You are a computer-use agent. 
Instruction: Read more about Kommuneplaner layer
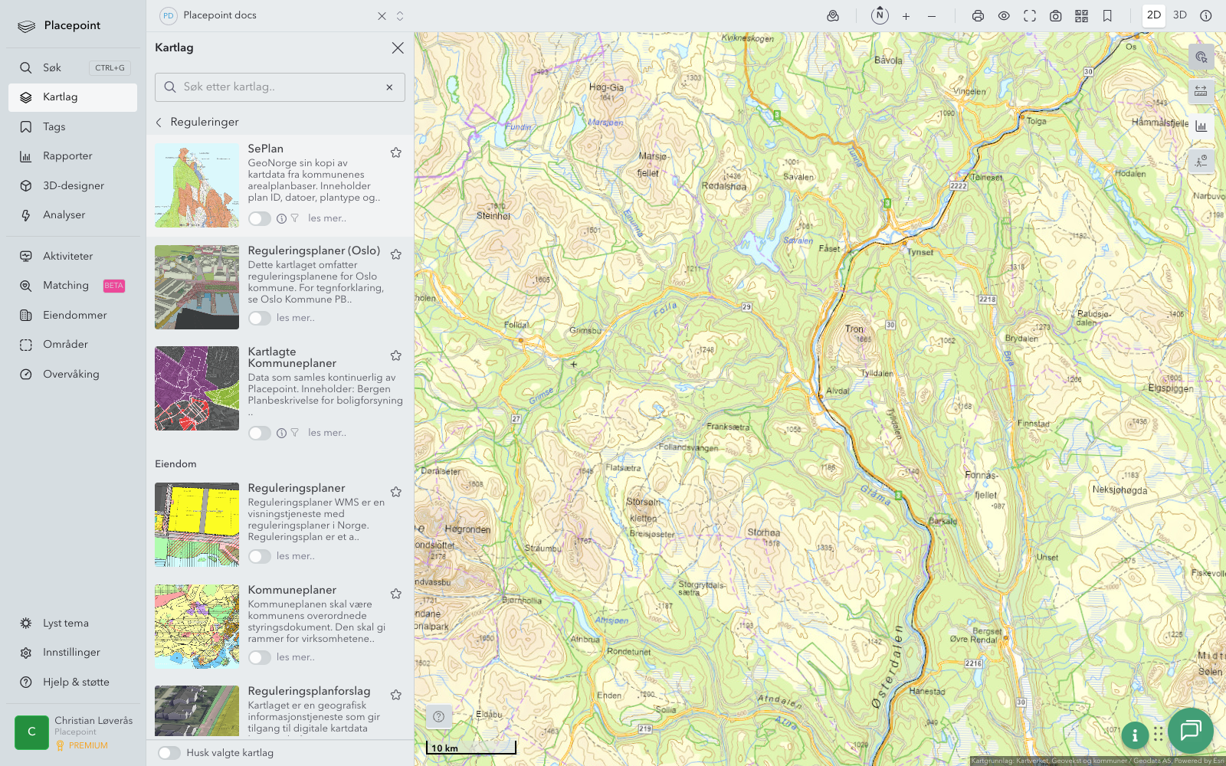coord(296,657)
